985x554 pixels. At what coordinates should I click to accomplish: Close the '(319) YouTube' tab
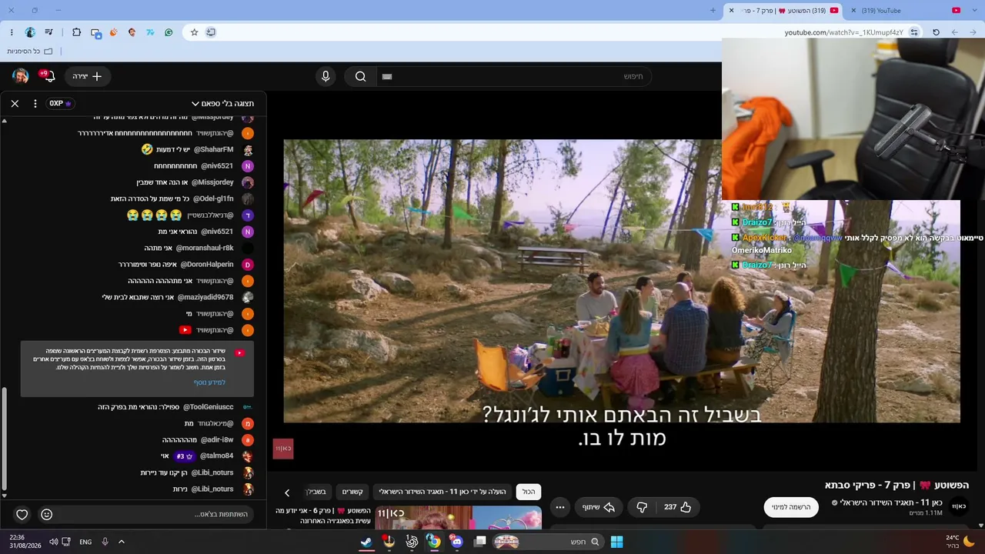(x=853, y=11)
